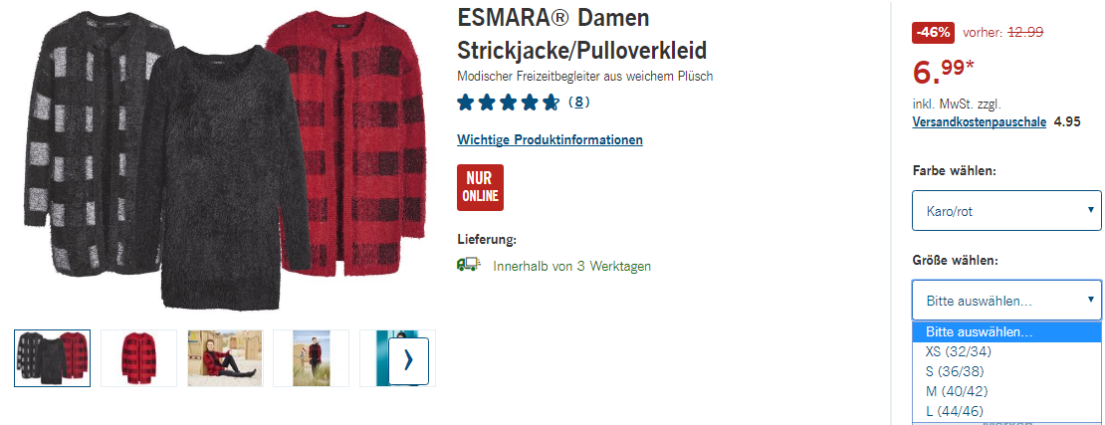The image size is (1105, 425).
Task: Open Wichtige Produktinformationen link
Action: (550, 139)
